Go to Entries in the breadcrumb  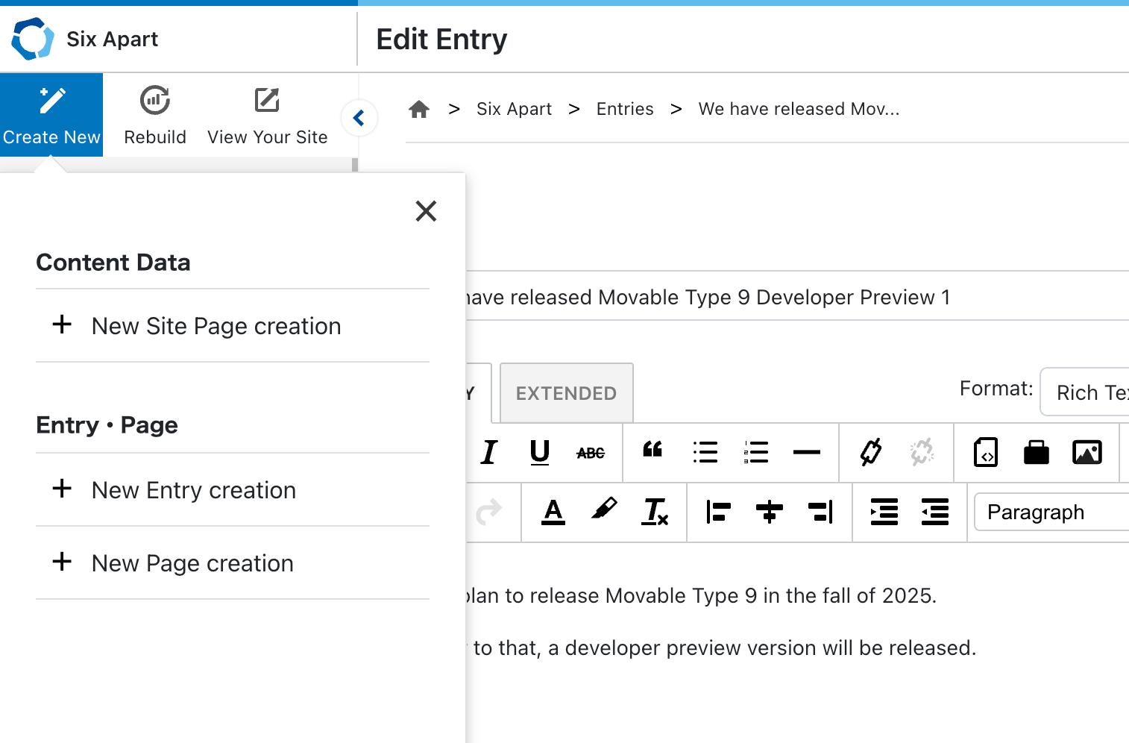point(625,109)
